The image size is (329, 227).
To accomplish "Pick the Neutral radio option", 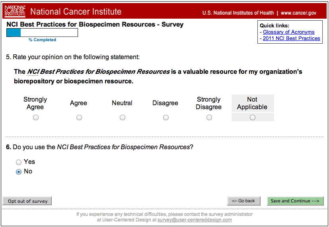I will coord(123,118).
